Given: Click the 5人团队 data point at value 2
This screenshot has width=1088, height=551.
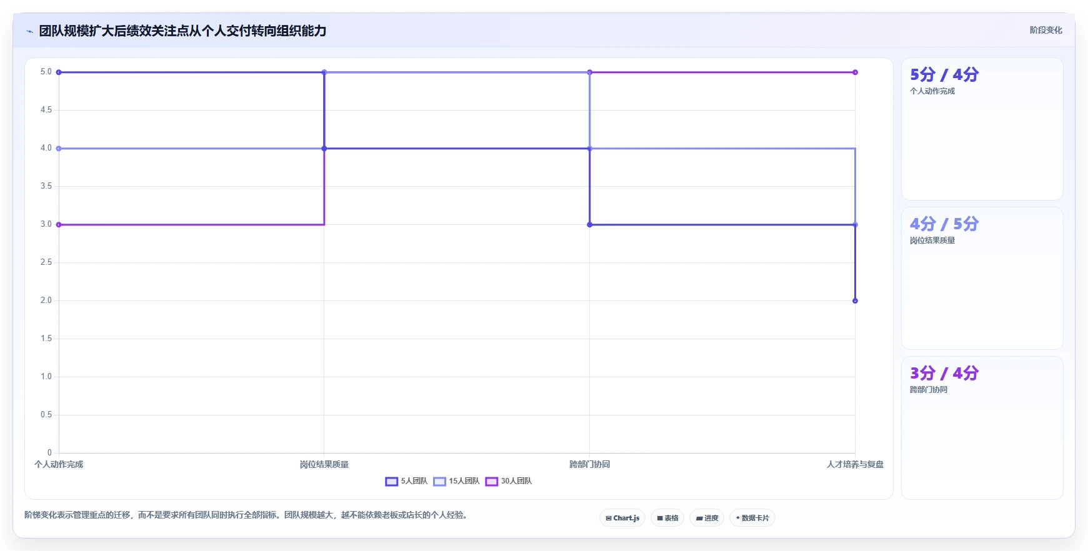Looking at the screenshot, I should [x=855, y=301].
